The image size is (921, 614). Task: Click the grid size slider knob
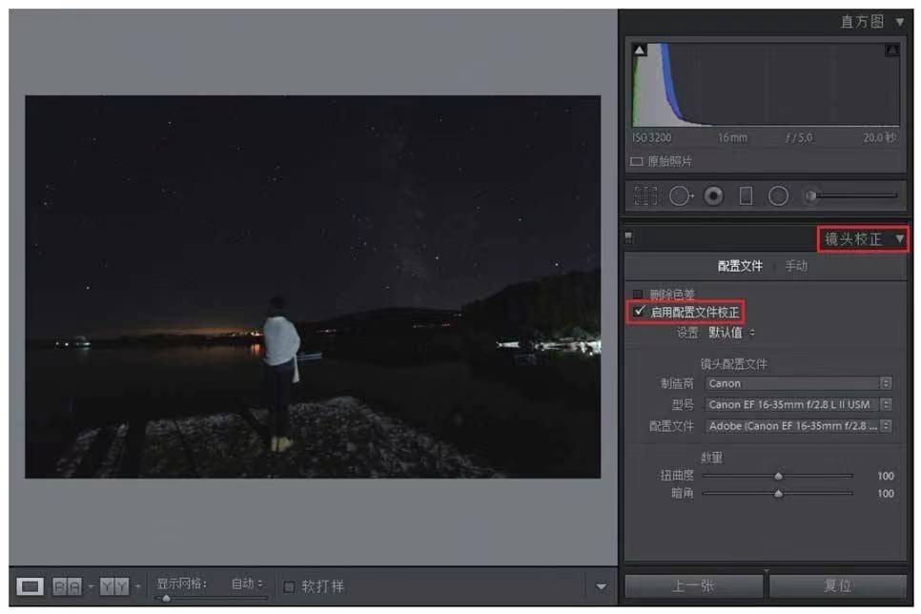166,598
